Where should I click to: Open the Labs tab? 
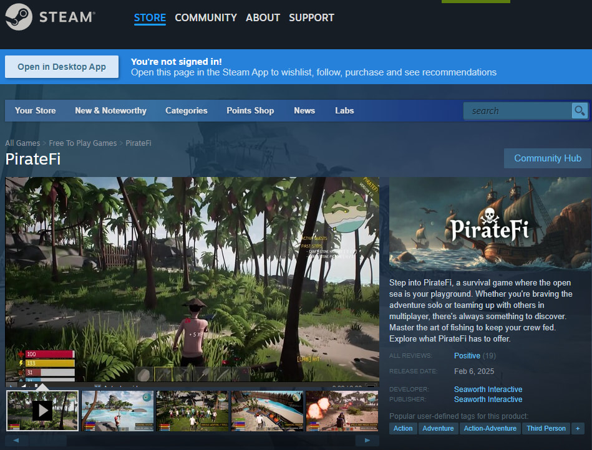(x=344, y=110)
